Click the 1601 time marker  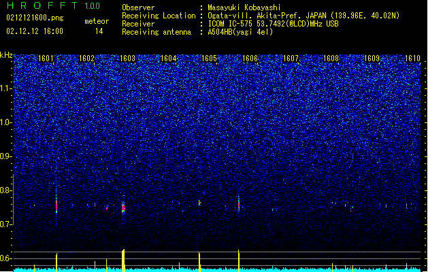(46, 58)
